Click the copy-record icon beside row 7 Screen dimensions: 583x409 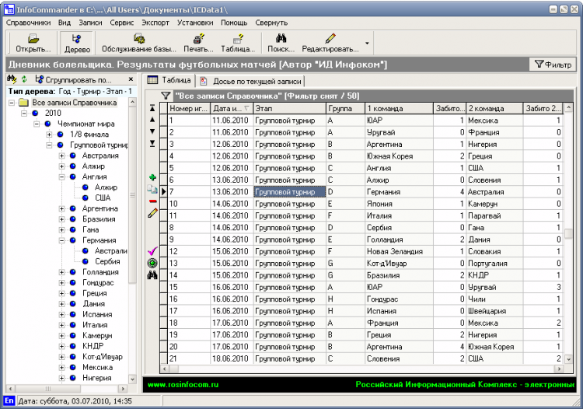[x=152, y=190]
